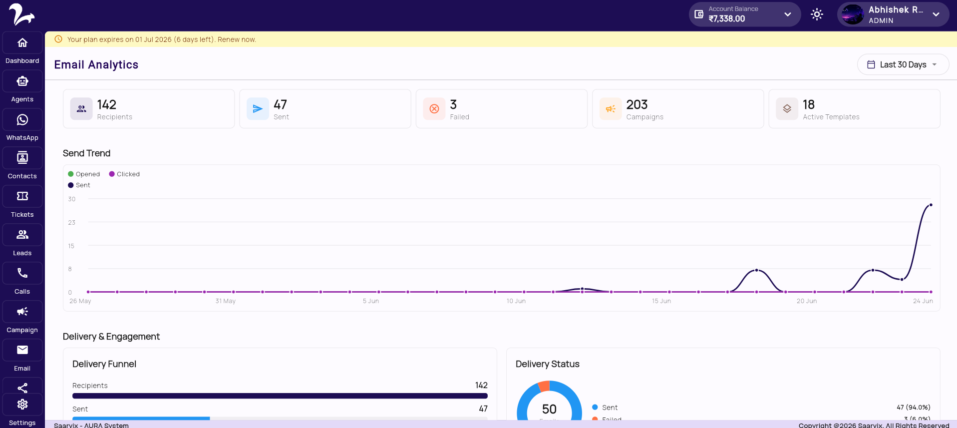The height and width of the screenshot is (428, 957).
Task: Open the Dashboard home icon
Action: pyautogui.click(x=22, y=43)
